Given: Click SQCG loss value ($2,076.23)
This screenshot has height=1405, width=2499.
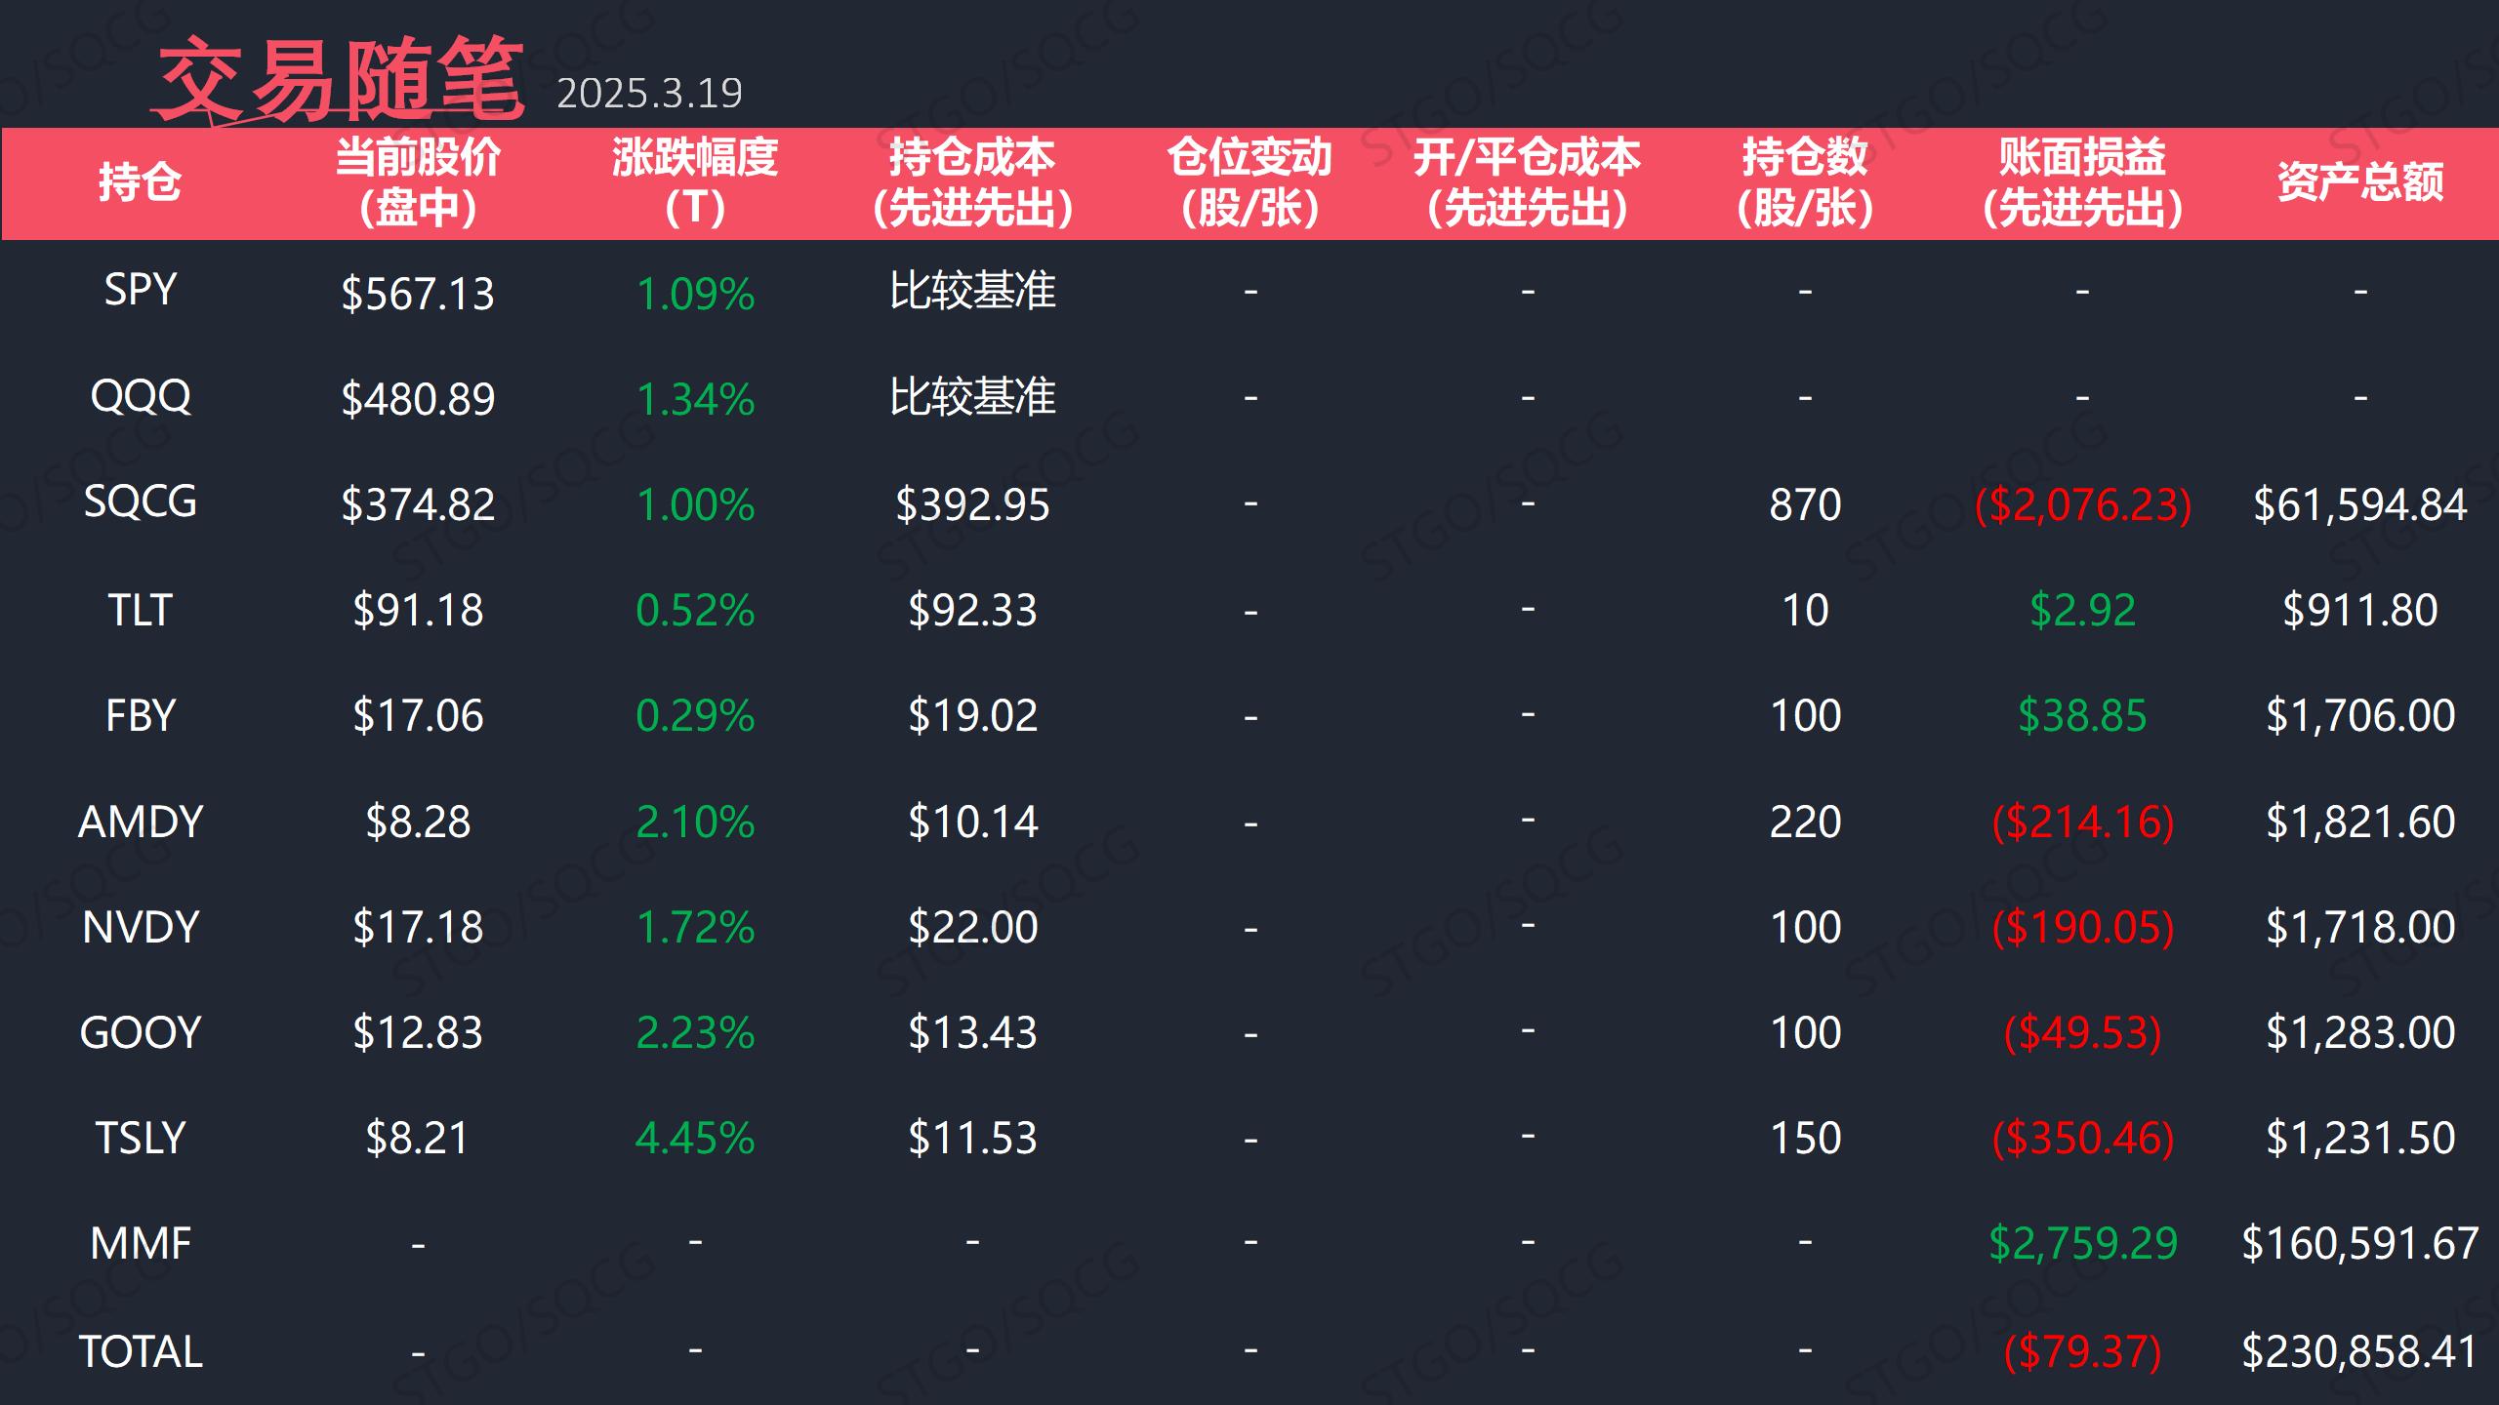Looking at the screenshot, I should (x=2082, y=504).
